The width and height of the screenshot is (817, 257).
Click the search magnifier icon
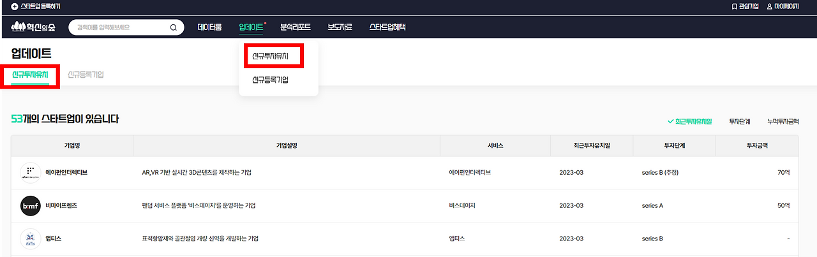point(174,27)
